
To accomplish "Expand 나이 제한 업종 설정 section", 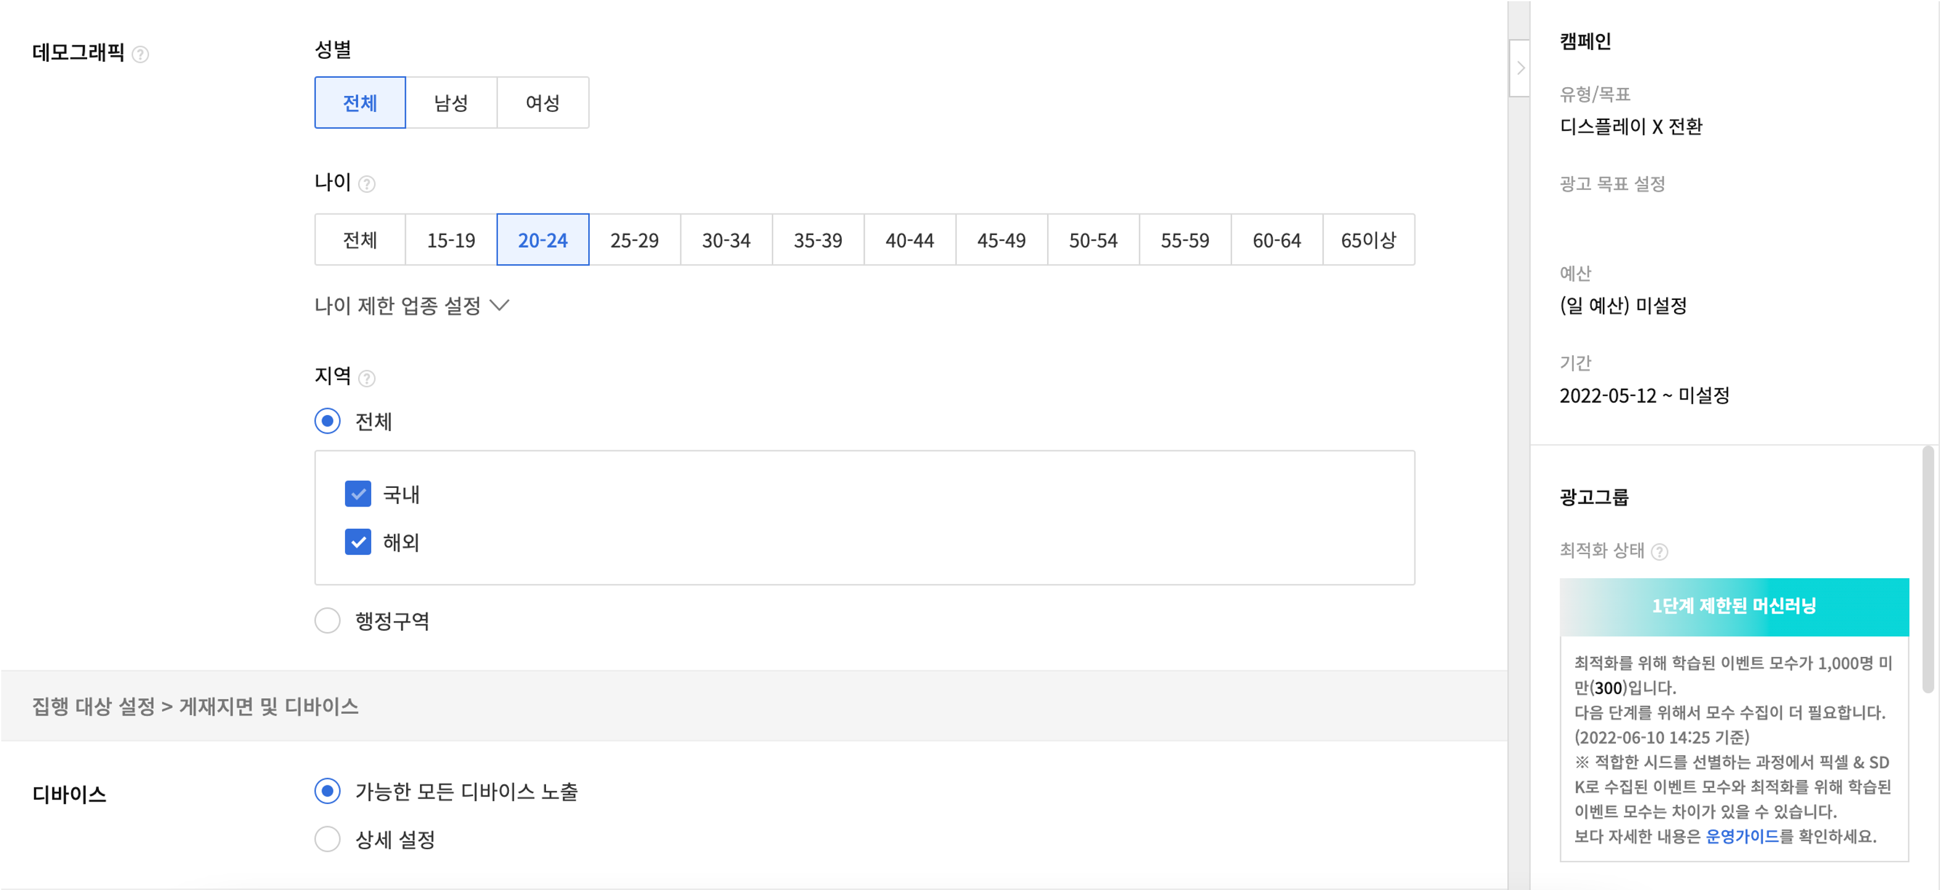I will coord(412,306).
